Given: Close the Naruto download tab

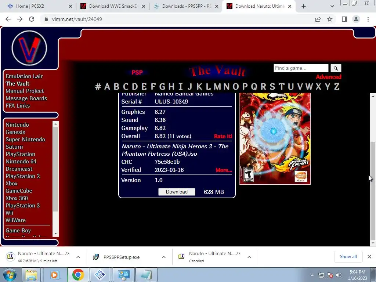Looking at the screenshot, I should point(290,6).
